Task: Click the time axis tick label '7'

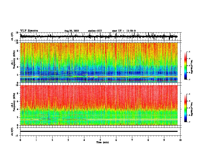Action: [x=132, y=140]
